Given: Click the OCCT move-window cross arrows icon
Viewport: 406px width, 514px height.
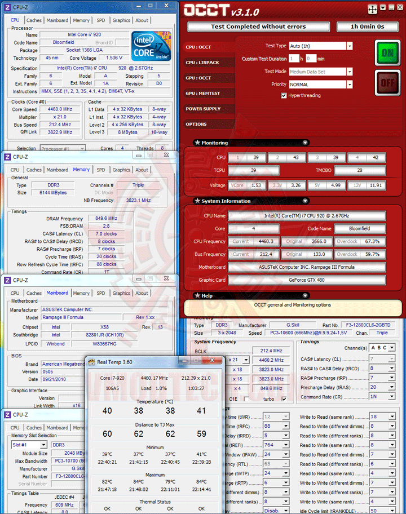Looking at the screenshot, I should point(373,9).
